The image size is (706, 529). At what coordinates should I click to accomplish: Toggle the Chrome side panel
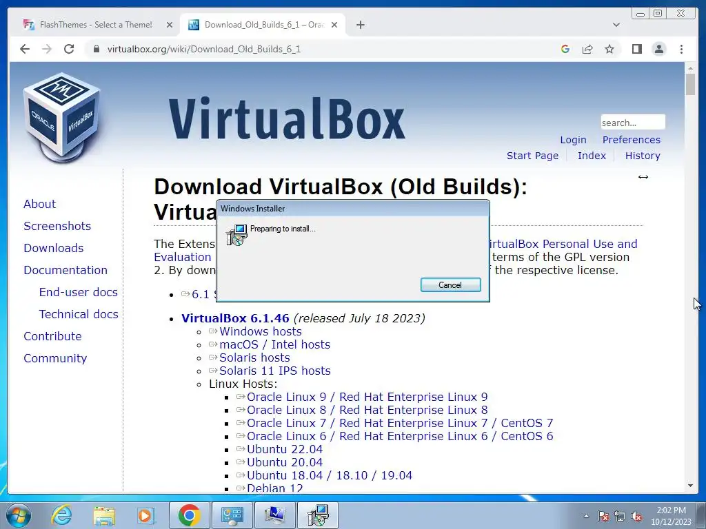pos(636,49)
